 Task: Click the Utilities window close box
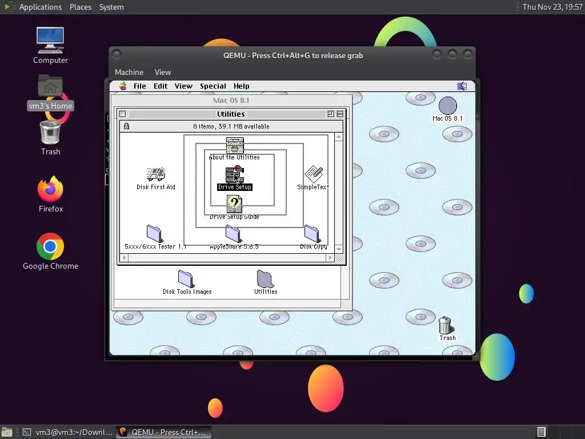[x=123, y=114]
